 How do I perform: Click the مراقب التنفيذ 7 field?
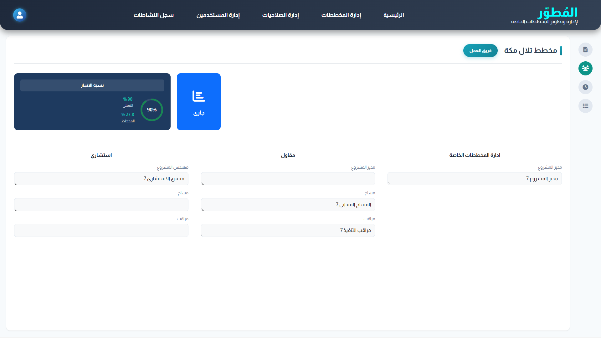(x=288, y=230)
